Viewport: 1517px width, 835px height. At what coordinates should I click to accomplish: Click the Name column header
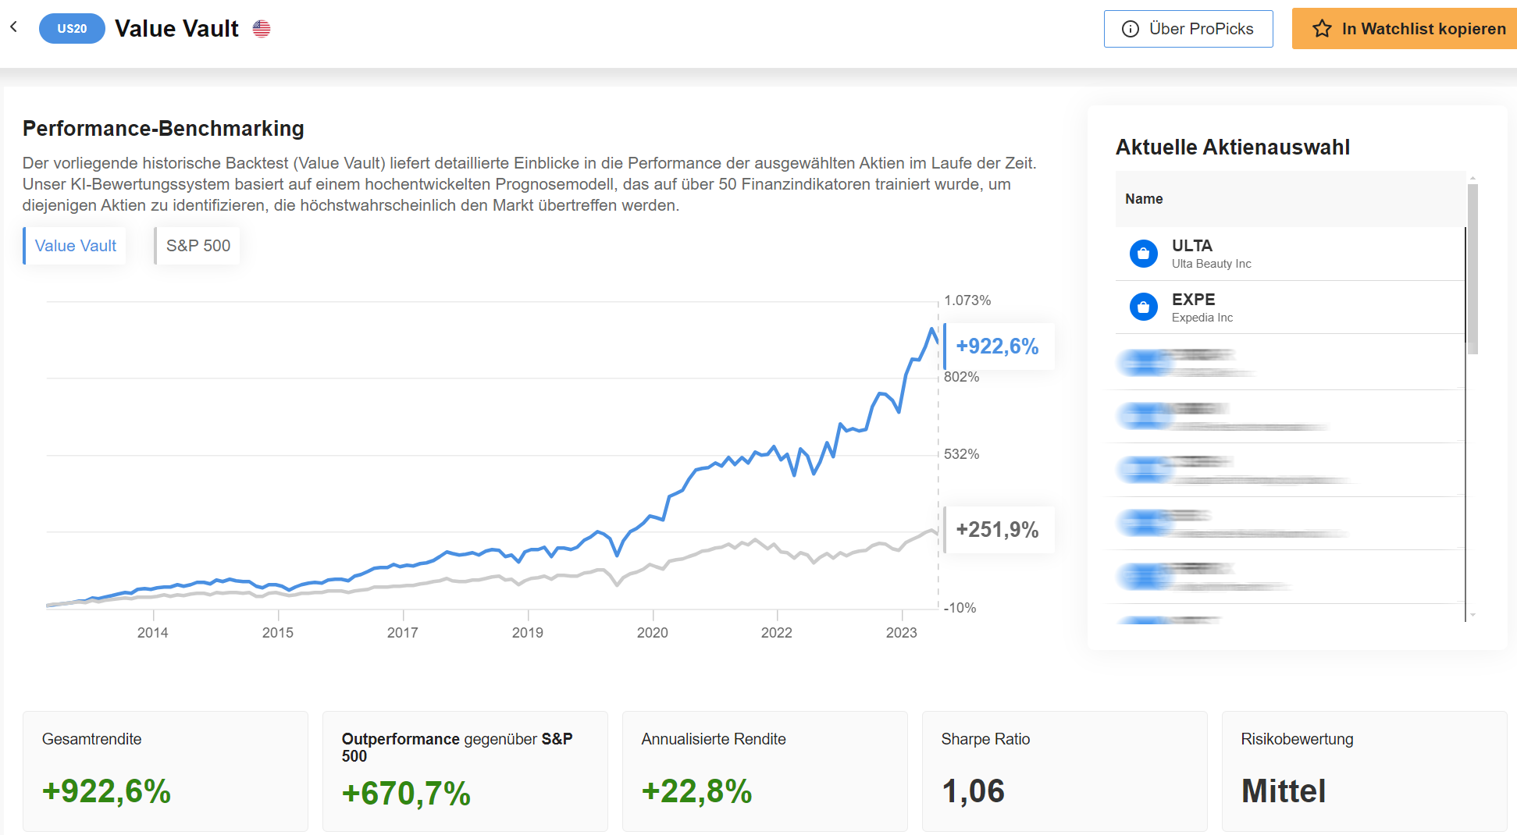(x=1144, y=199)
